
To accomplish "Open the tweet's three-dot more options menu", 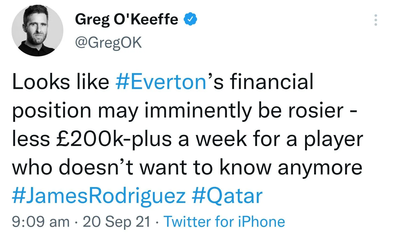I will pos(376,20).
